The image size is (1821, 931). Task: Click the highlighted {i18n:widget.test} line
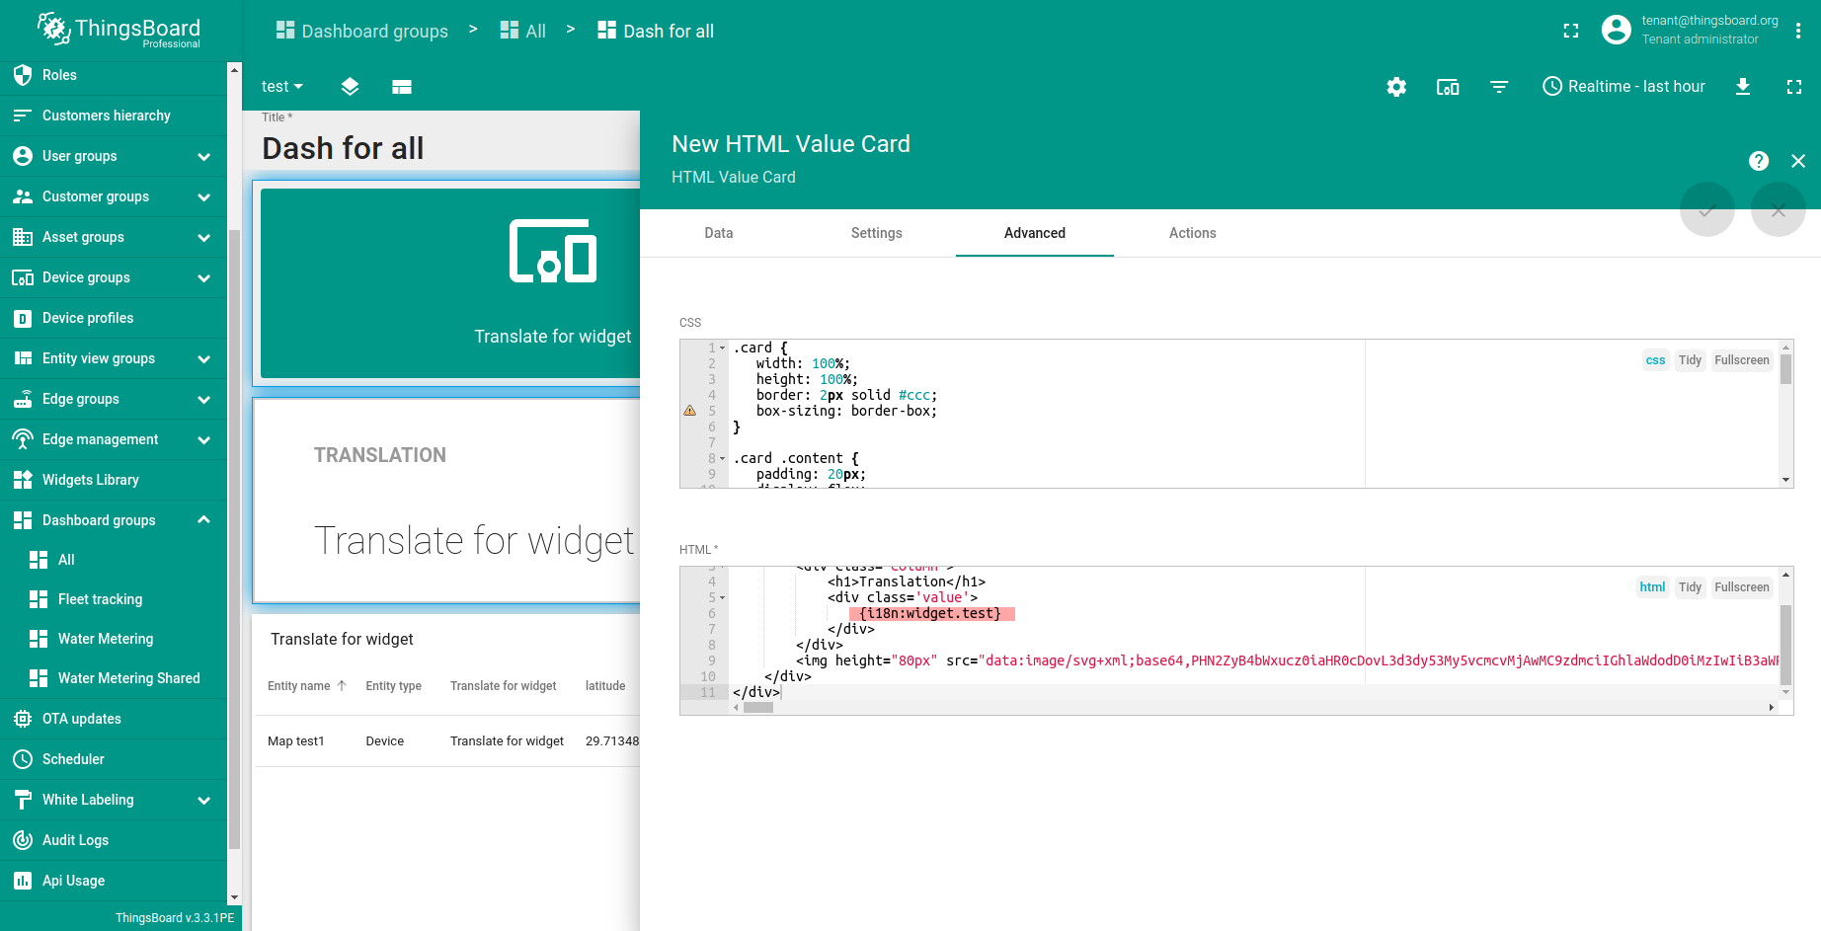pyautogui.click(x=930, y=613)
